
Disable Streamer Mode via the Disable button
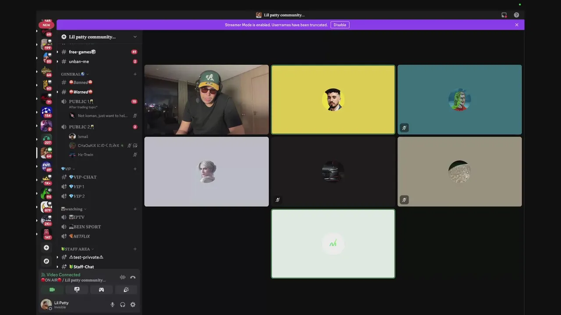click(340, 25)
